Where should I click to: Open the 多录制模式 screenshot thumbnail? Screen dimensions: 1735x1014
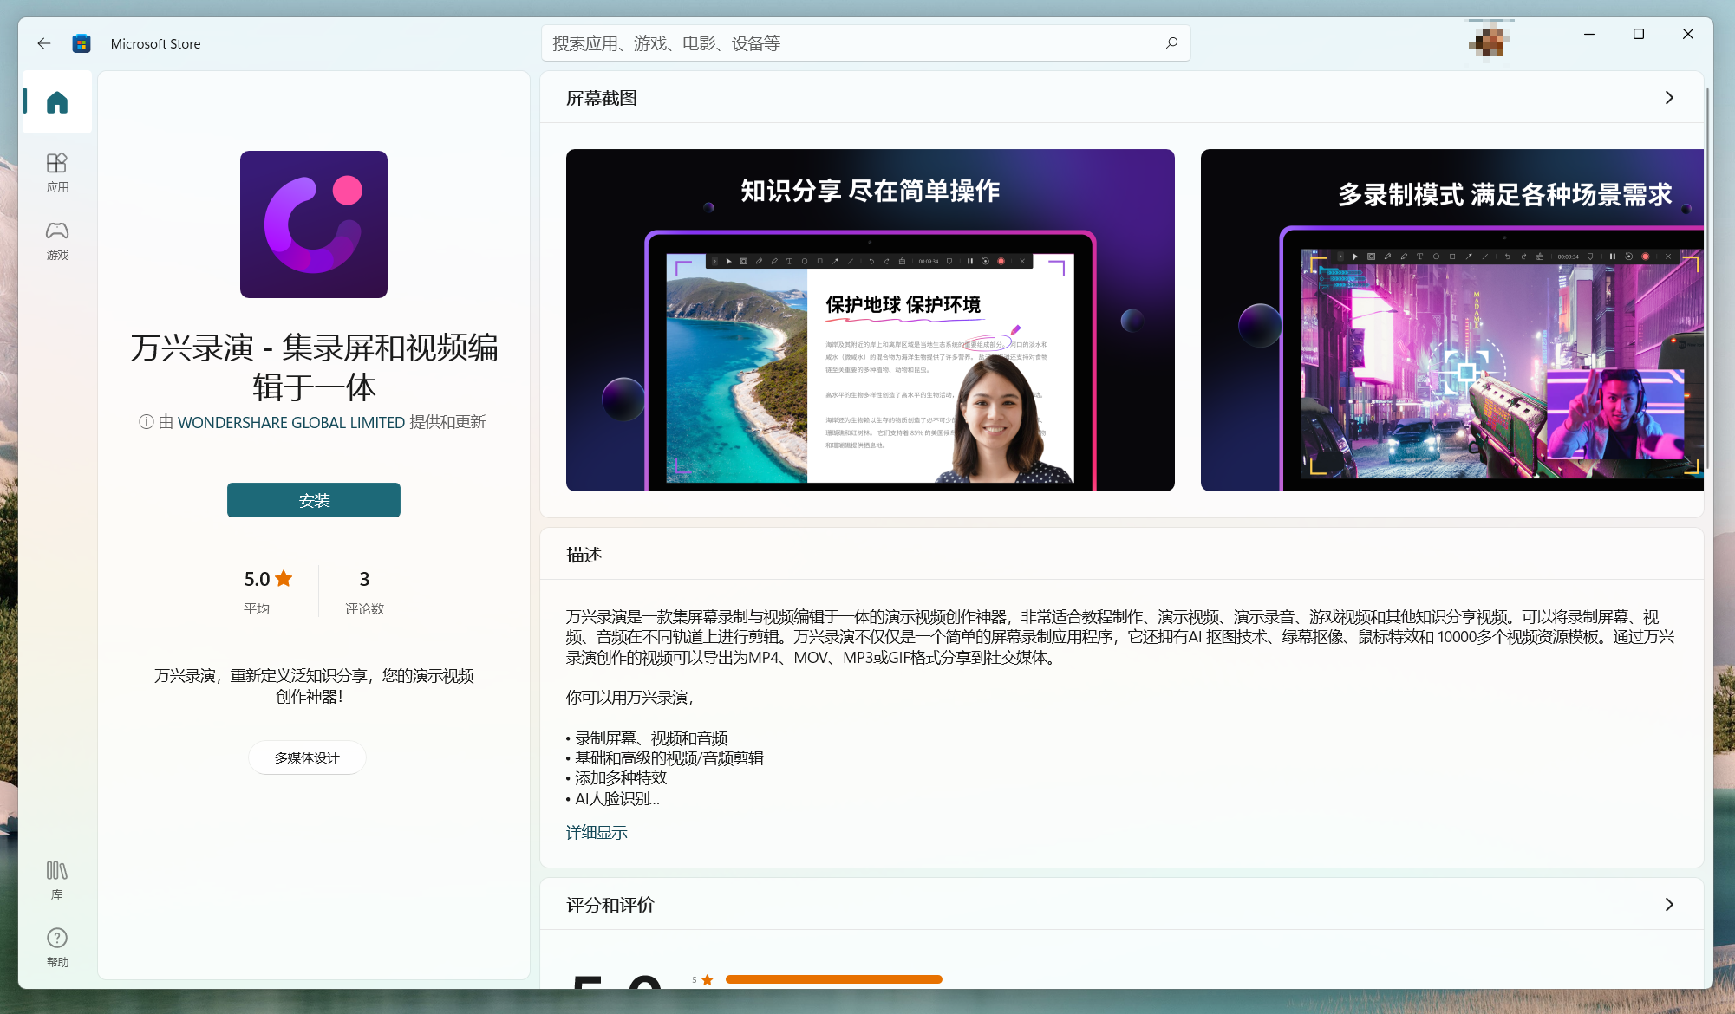coord(1452,320)
